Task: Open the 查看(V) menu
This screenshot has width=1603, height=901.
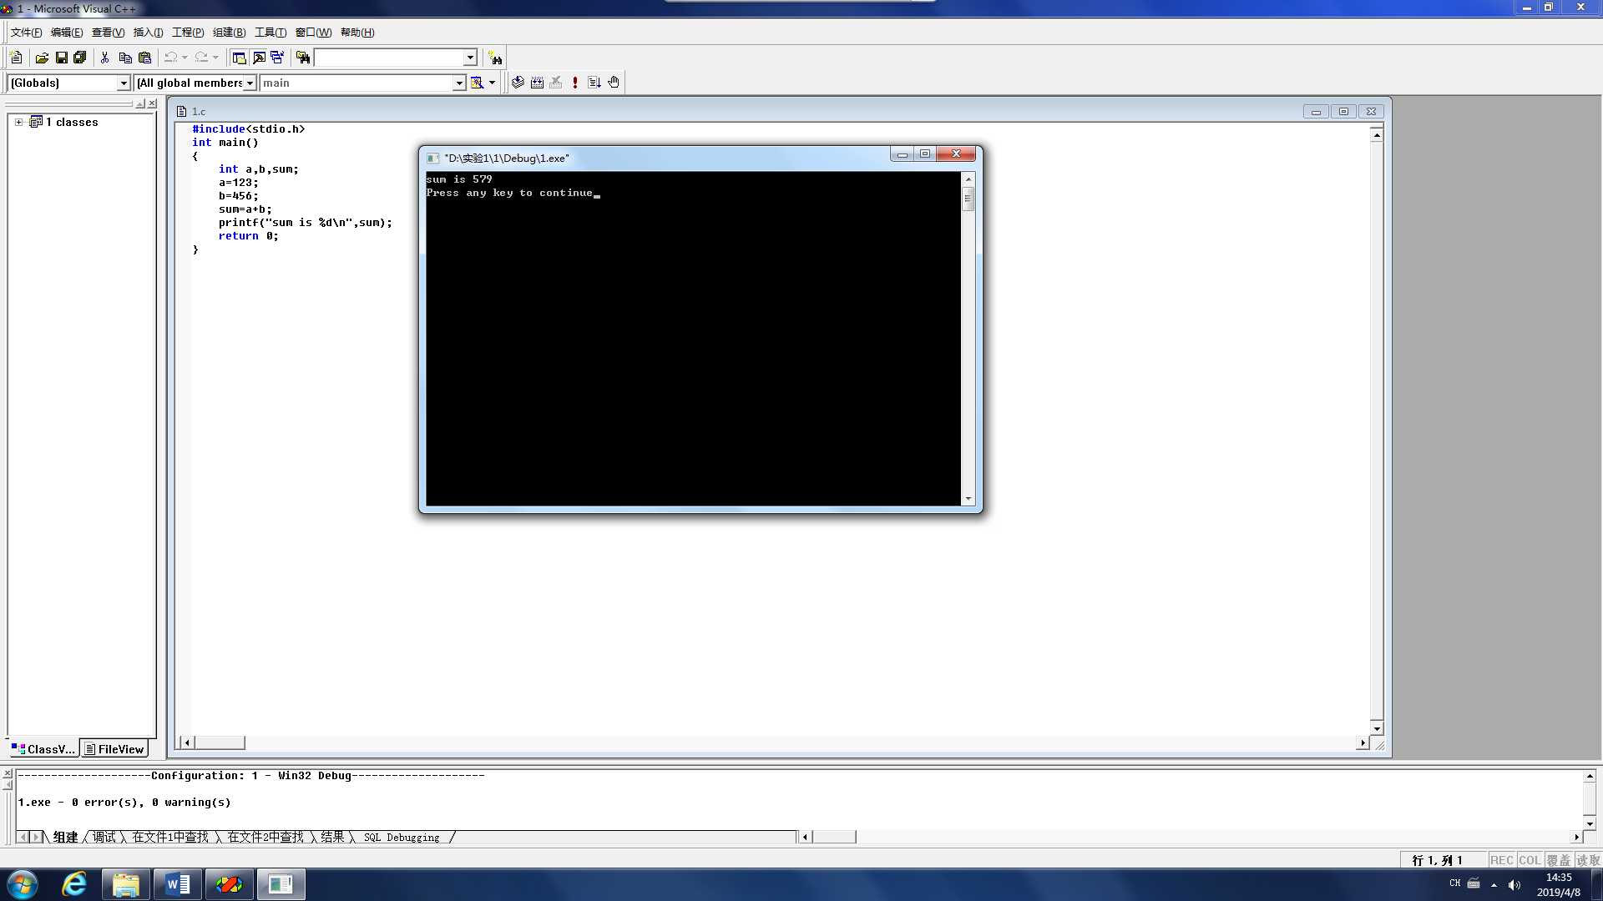Action: 108,33
